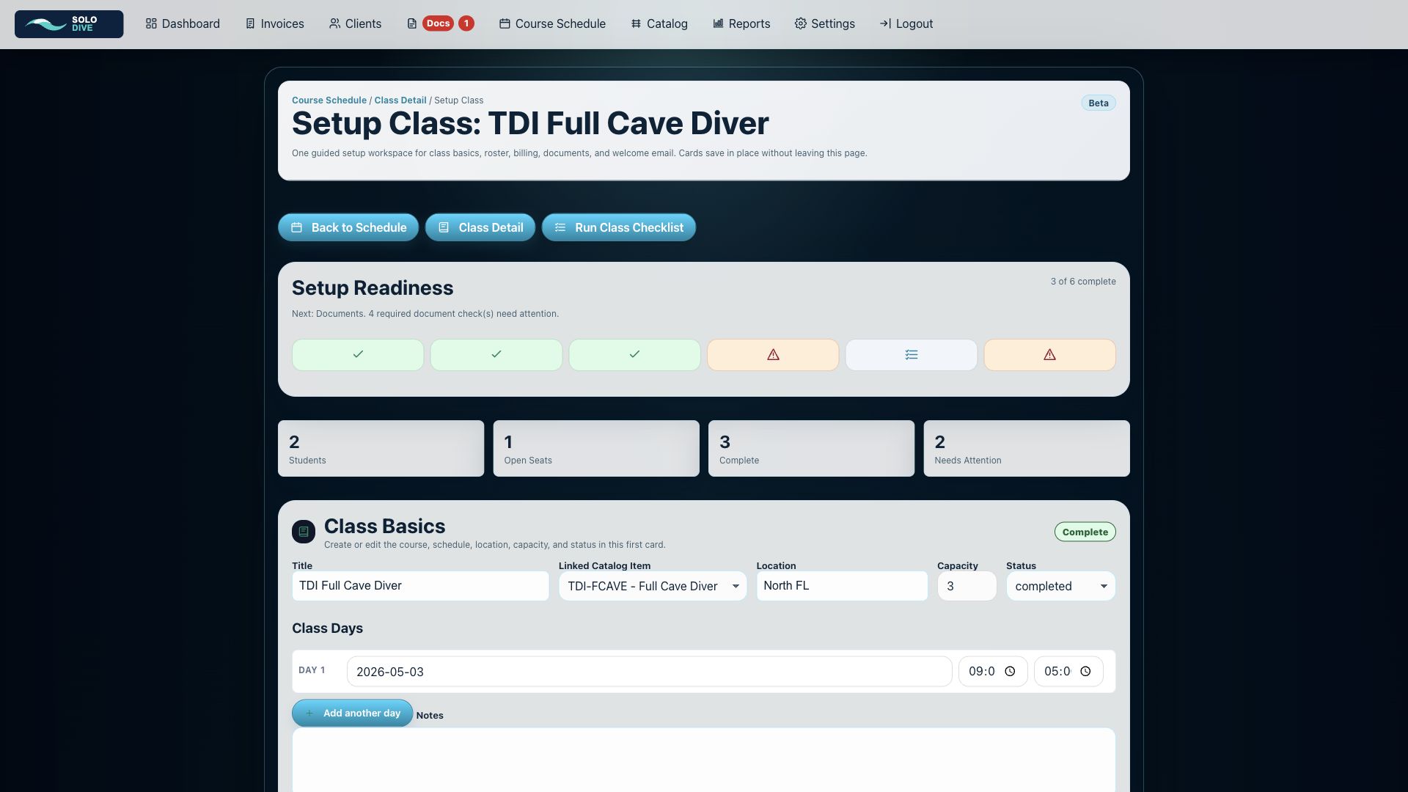Navigate to Course Schedule
The width and height of the screenshot is (1408, 792).
[x=552, y=24]
